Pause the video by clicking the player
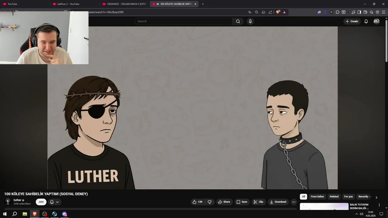Viewport: 388px width, 218px height. tap(192, 108)
